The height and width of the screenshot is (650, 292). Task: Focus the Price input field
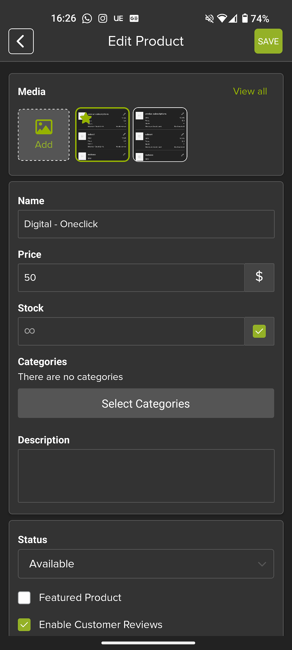pyautogui.click(x=131, y=278)
